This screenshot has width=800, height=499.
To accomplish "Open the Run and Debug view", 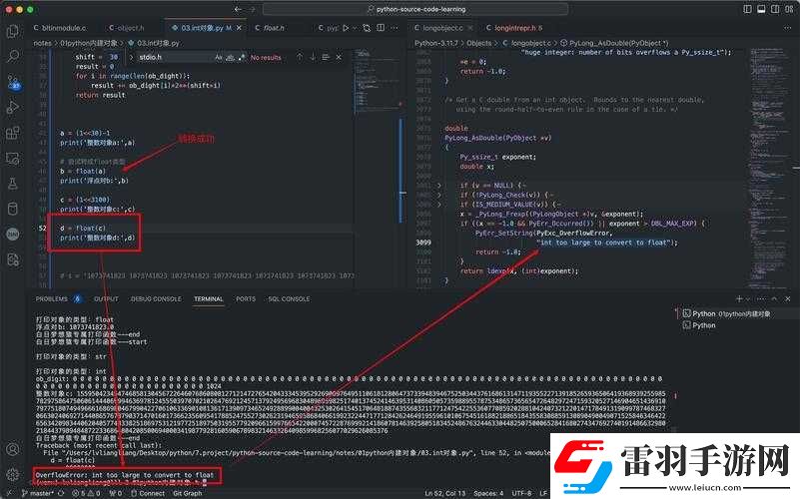I will pyautogui.click(x=13, y=108).
